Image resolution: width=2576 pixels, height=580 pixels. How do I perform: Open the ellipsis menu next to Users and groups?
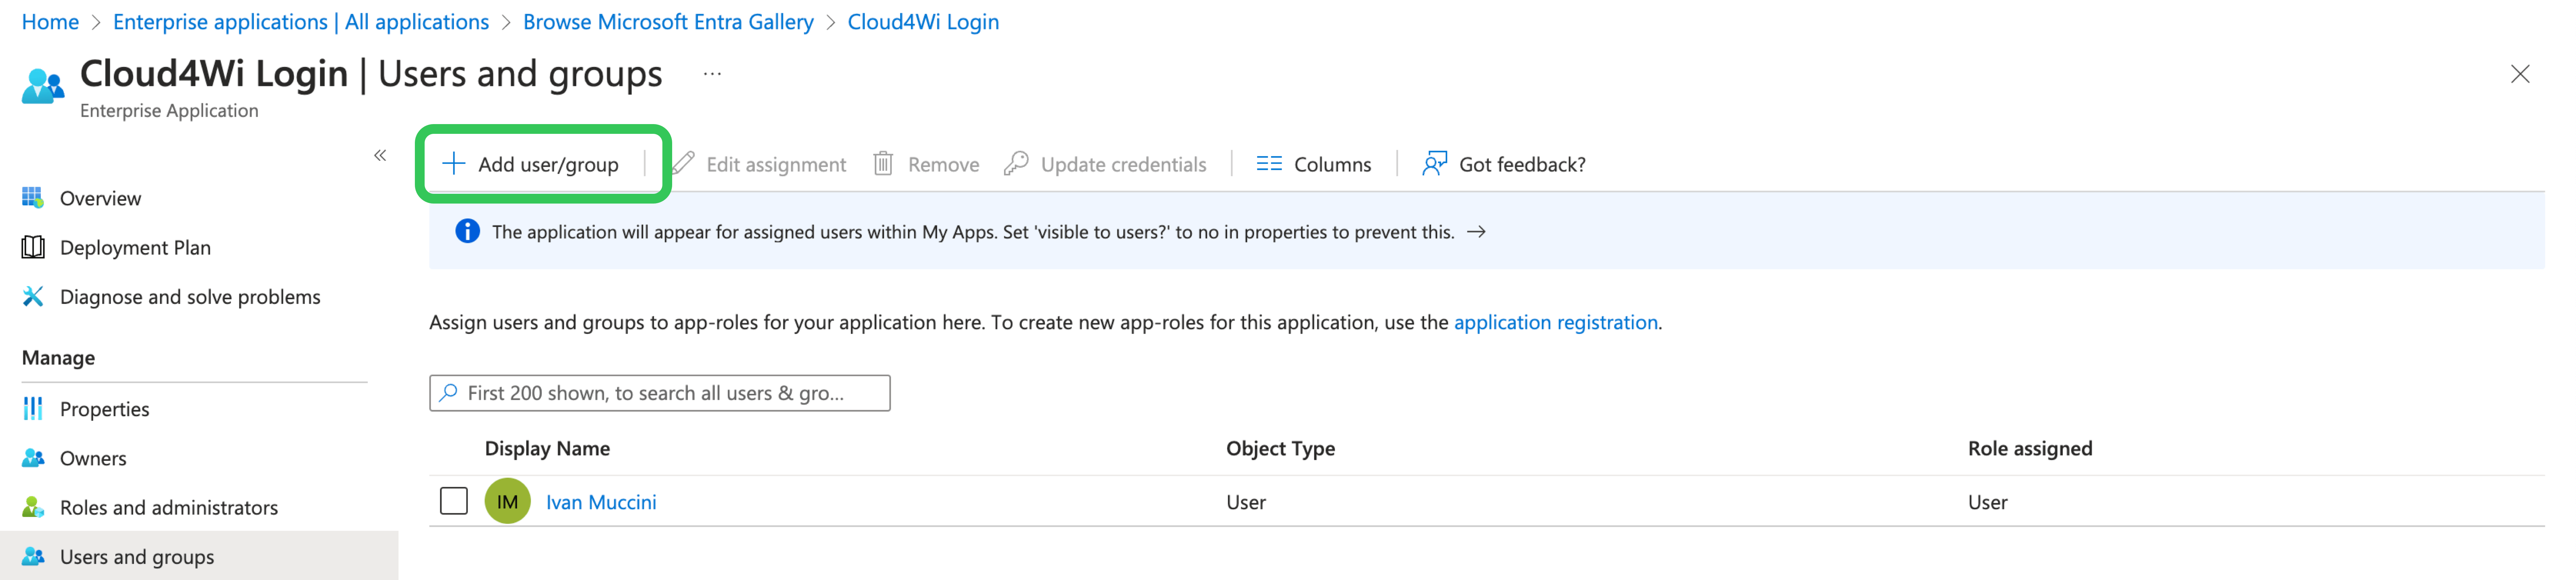[712, 74]
